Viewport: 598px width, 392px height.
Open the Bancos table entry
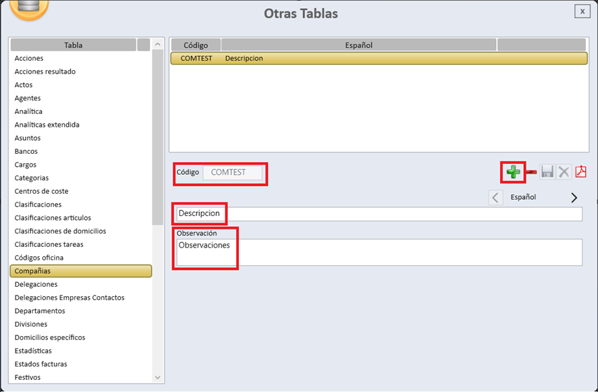point(26,152)
